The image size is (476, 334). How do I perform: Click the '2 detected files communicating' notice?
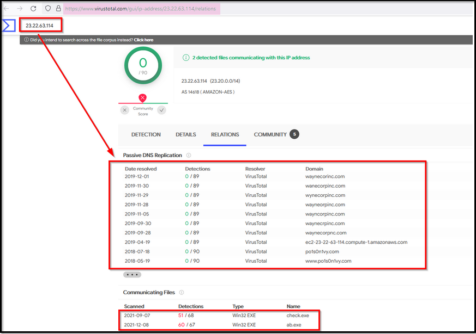coord(251,58)
